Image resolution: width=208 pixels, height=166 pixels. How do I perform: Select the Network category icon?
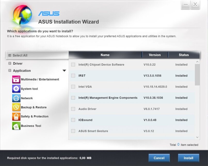[16, 98]
